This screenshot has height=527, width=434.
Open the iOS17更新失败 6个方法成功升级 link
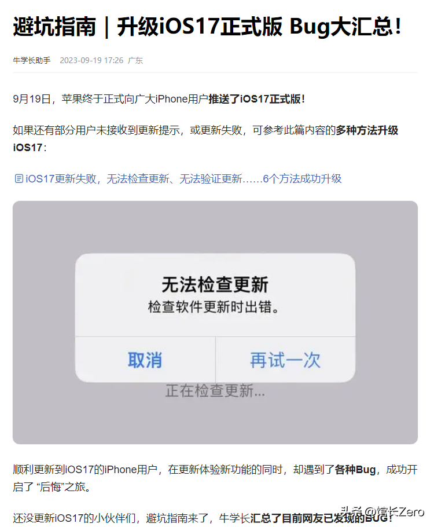tap(183, 179)
